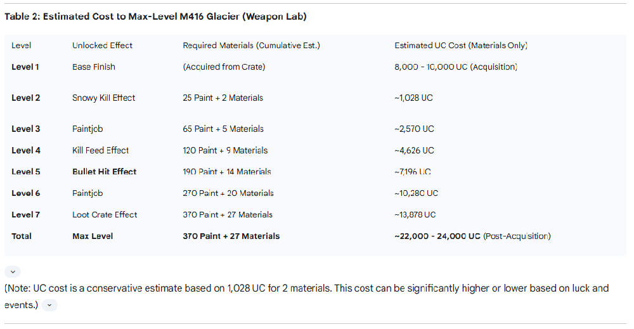Click the "~1,028 UC" cost cell
This screenshot has width=634, height=329.
413,98
